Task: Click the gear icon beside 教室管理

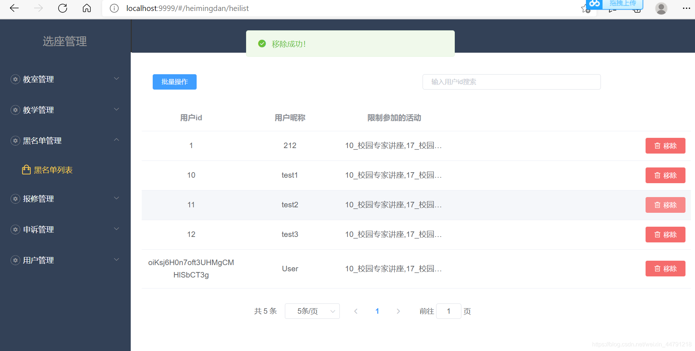Action: coord(15,79)
